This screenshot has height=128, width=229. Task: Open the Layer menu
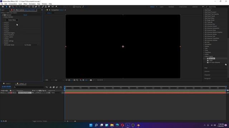pos(20,4)
